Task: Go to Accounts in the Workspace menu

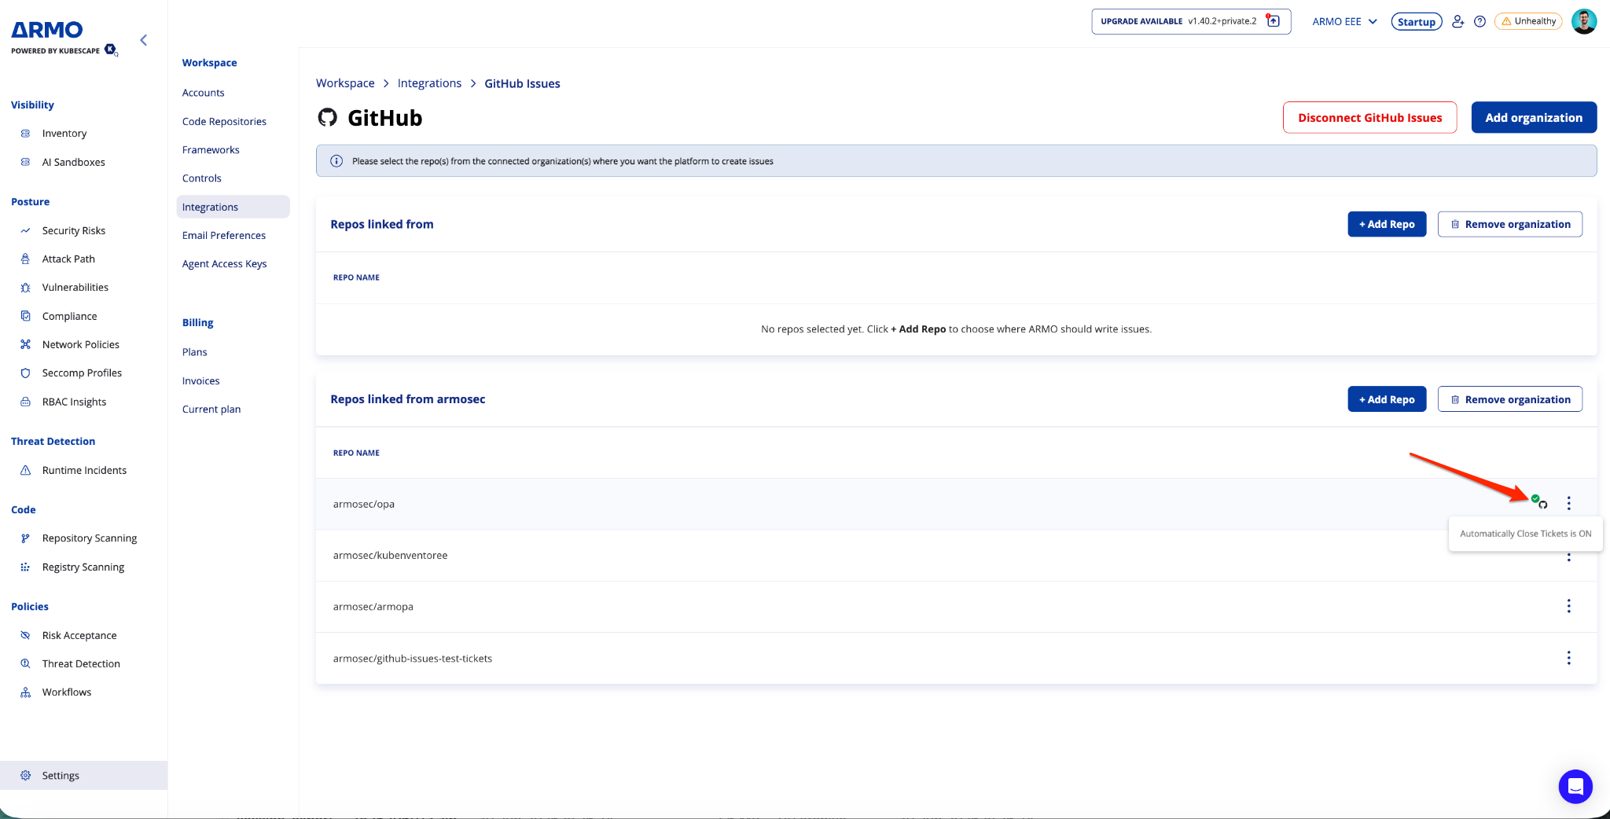Action: tap(203, 93)
